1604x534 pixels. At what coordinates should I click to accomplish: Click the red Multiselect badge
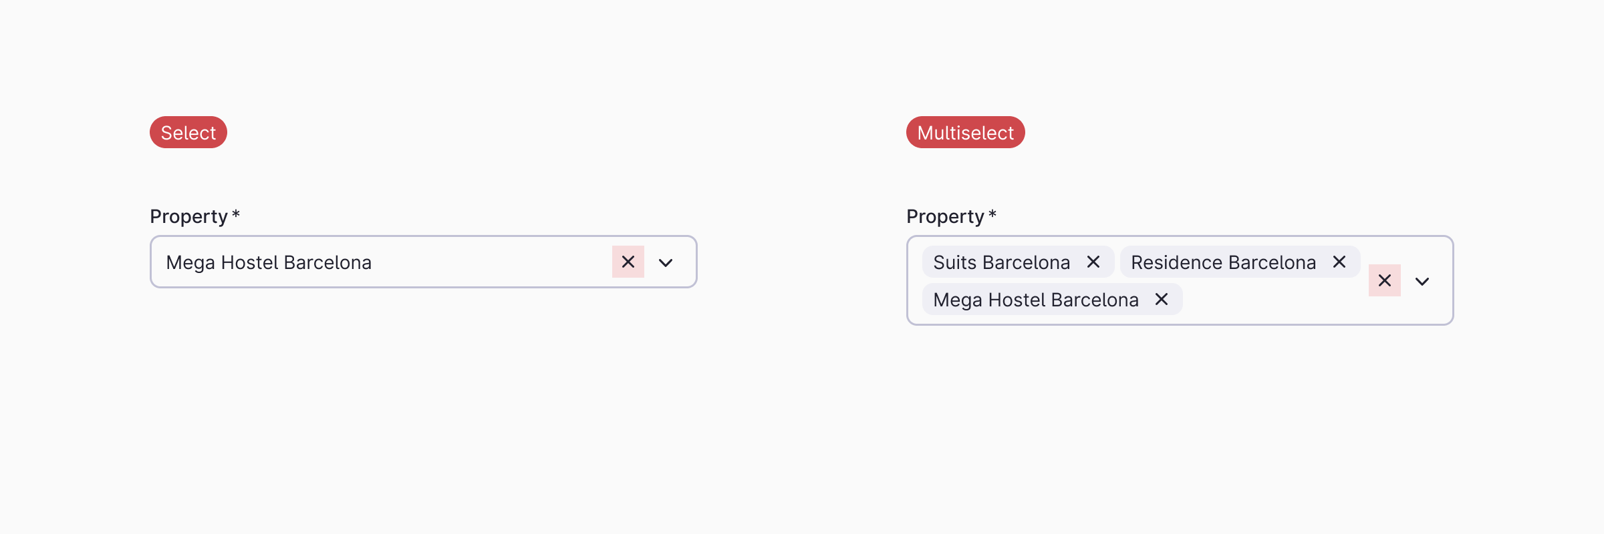click(x=964, y=132)
